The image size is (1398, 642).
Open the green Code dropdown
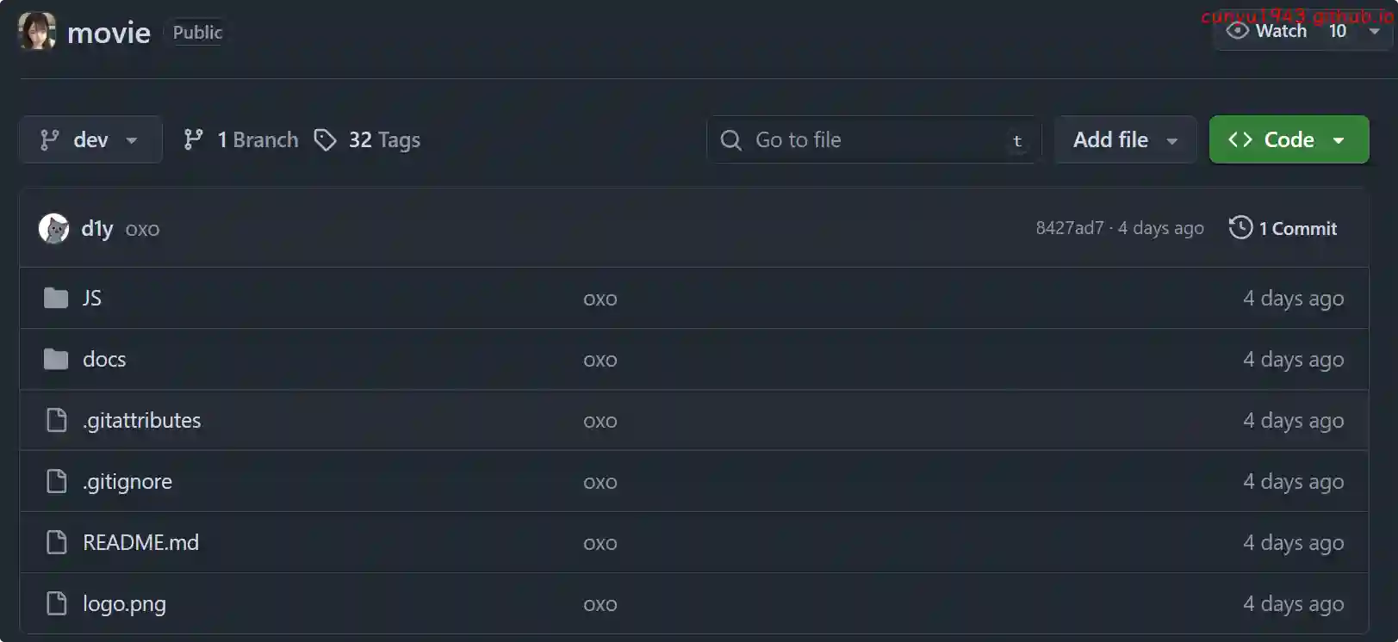1288,139
